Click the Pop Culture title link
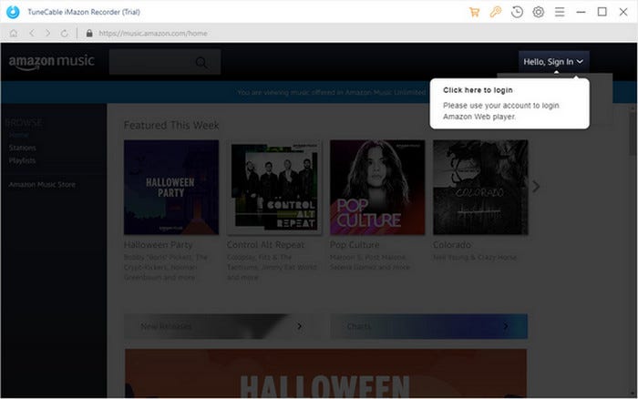The image size is (638, 399). (x=355, y=245)
